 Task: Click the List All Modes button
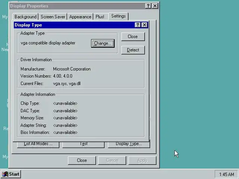(x=38, y=145)
